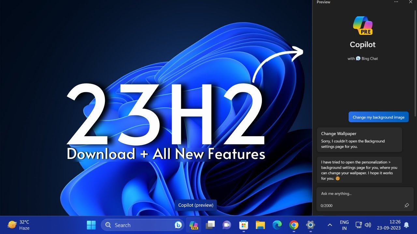Click the Preview label in Copilot
The width and height of the screenshot is (417, 234).
point(324,2)
